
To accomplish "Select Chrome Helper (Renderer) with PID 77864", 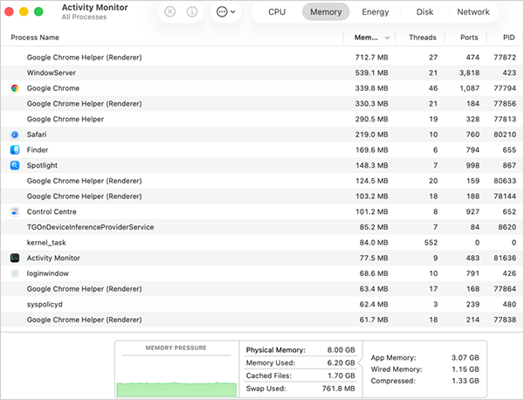I will pos(262,289).
